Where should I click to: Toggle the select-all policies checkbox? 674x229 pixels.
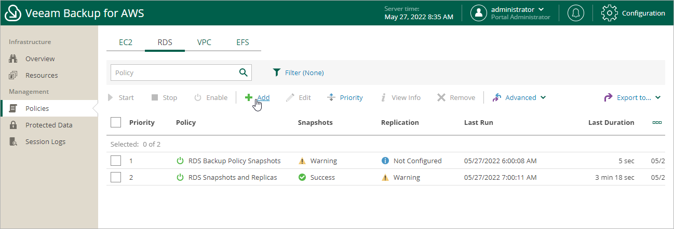click(x=116, y=122)
